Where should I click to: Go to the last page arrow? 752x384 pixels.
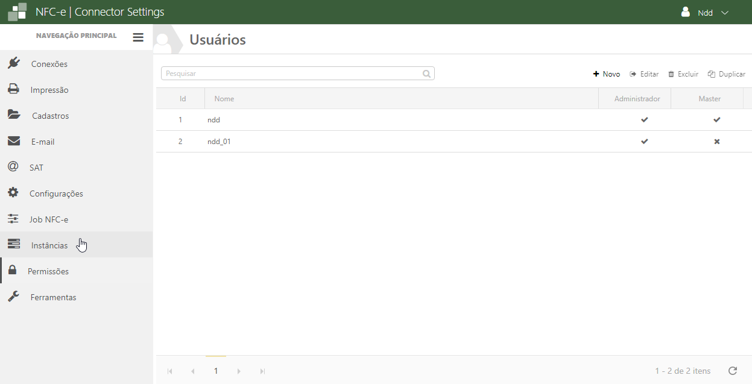point(262,371)
